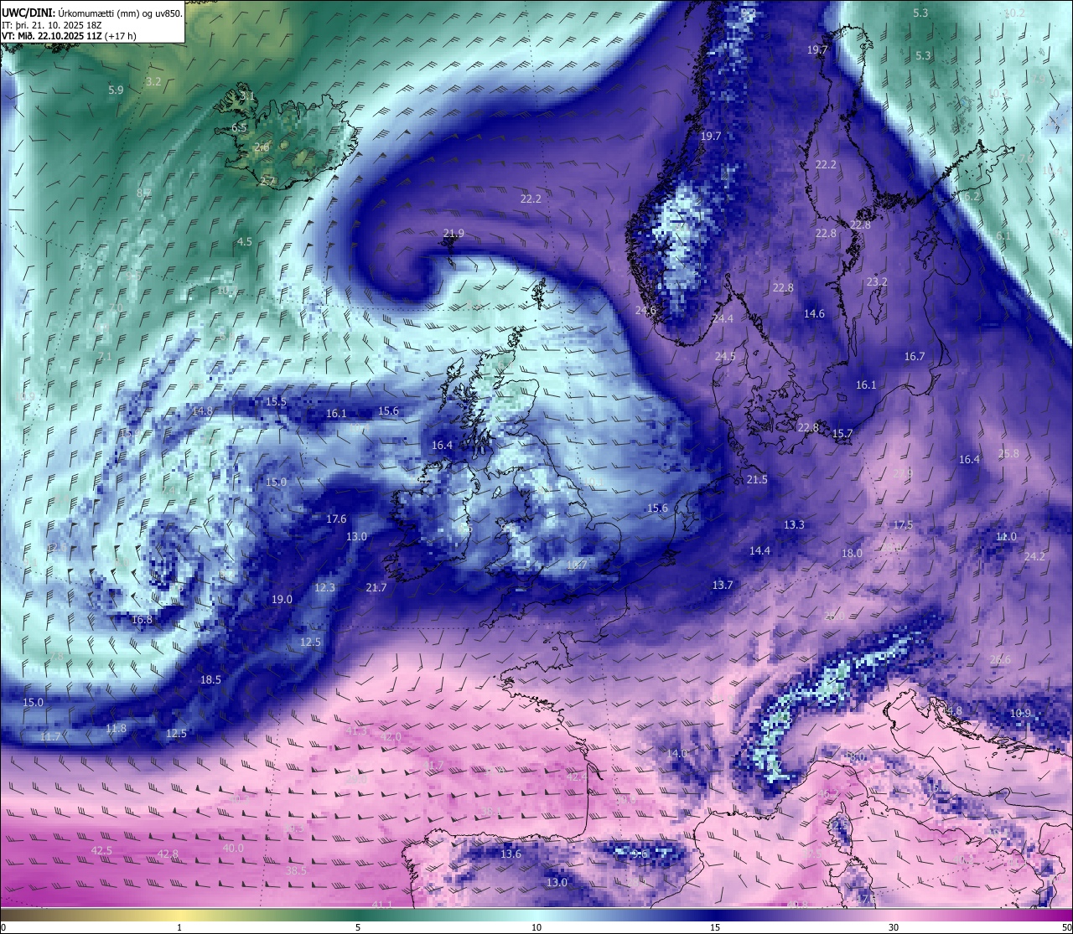This screenshot has width=1073, height=934.
Task: Click the 23.2 value in the Baltic Sea
Action: (x=877, y=281)
